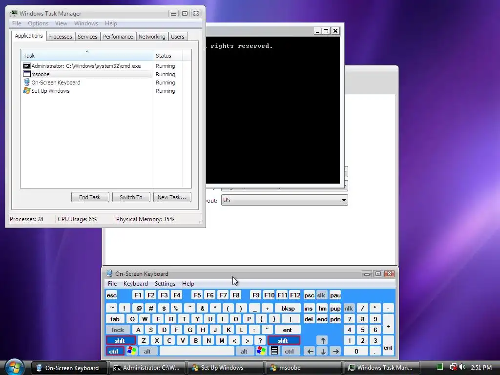Click the network status icon in system tray

[453, 367]
